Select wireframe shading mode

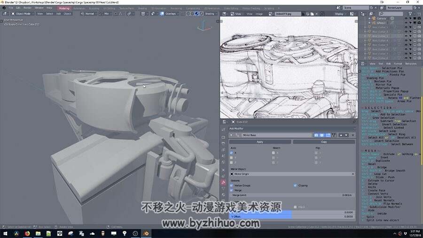click(188, 14)
